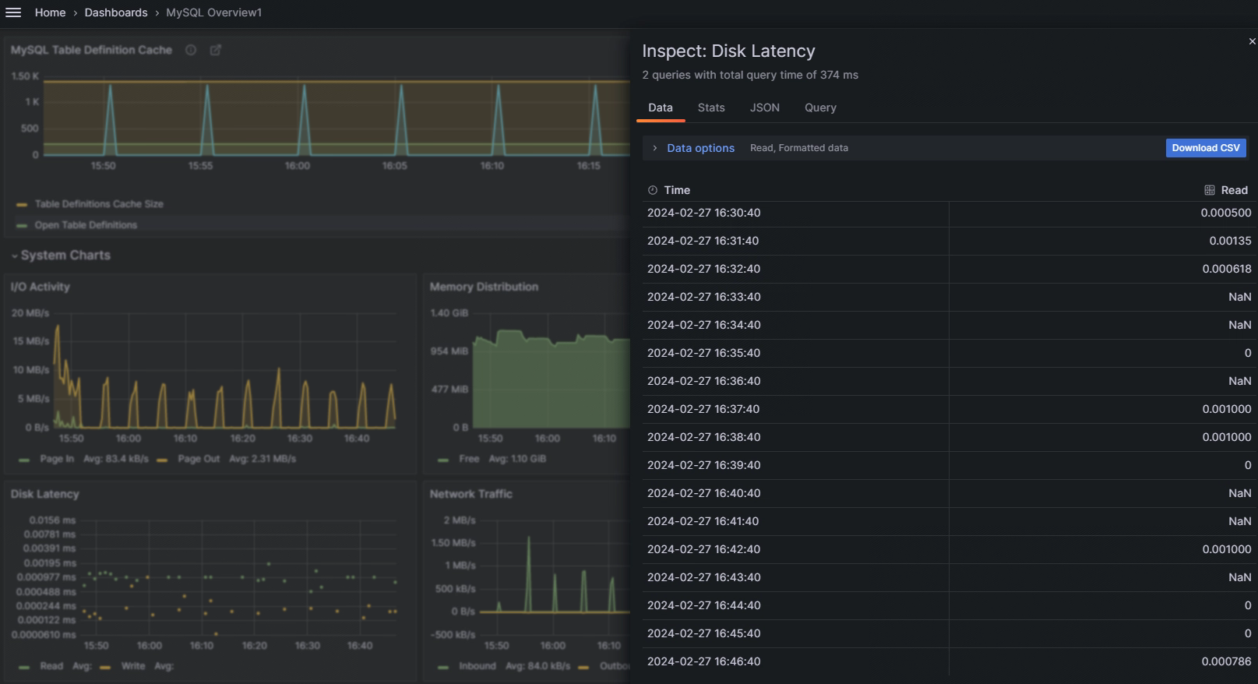Viewport: 1258px width, 684px height.
Task: Select the 2024-02-27 16:32:40 time cell
Action: 795,269
